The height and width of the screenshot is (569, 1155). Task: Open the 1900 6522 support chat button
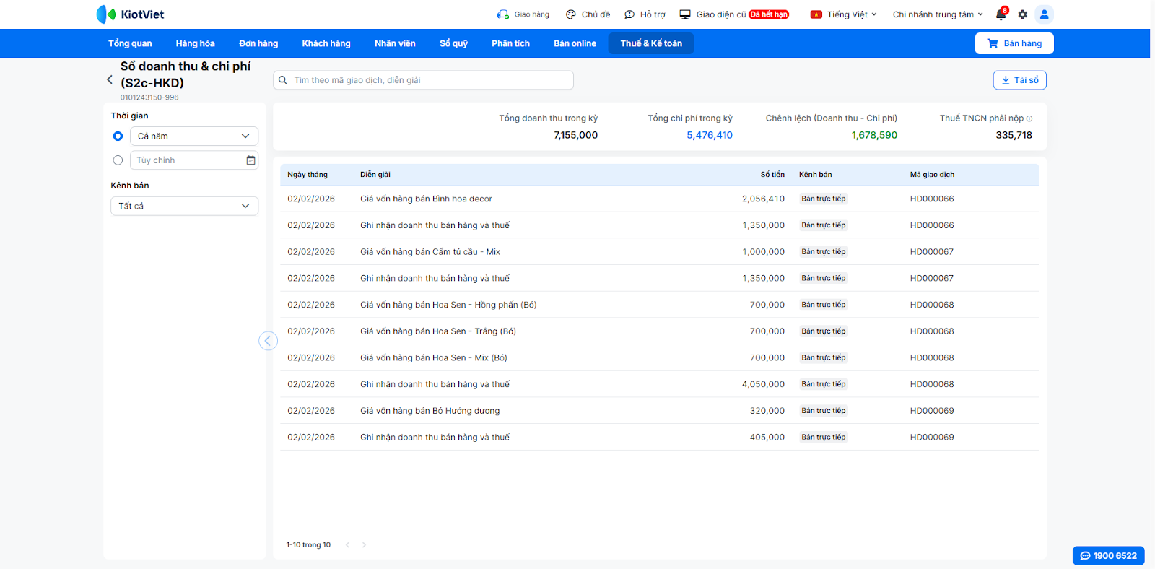1108,556
